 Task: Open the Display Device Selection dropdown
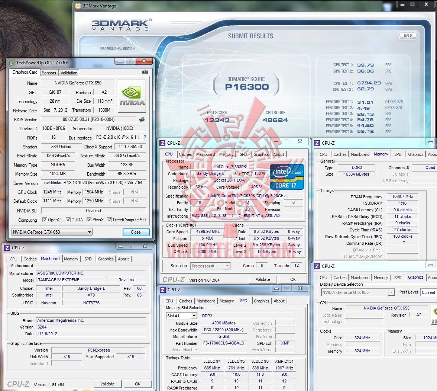coord(357,292)
